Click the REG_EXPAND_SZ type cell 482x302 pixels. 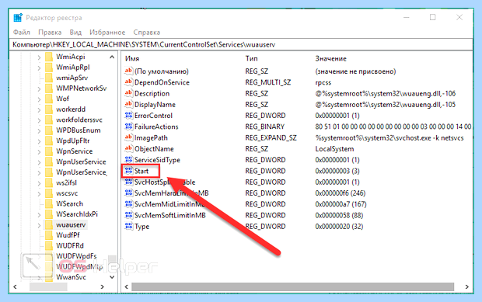(x=271, y=138)
